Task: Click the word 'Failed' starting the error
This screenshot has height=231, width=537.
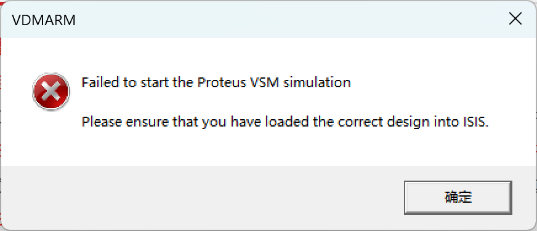Action: click(100, 83)
